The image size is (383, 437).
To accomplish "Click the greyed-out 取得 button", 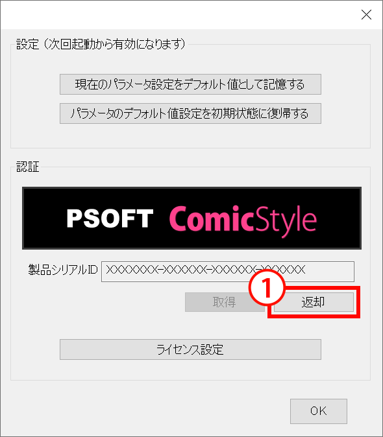I will point(225,302).
